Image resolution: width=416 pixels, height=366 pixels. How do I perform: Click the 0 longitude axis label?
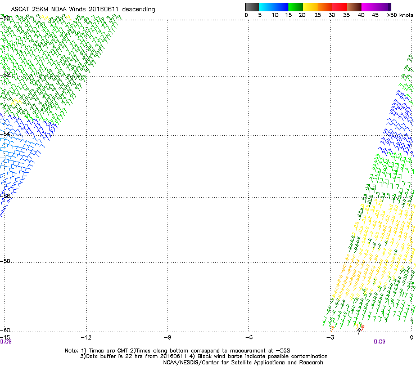coord(412,337)
